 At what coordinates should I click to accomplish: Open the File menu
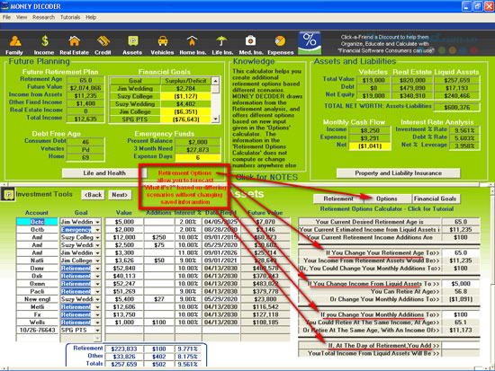coord(6,17)
